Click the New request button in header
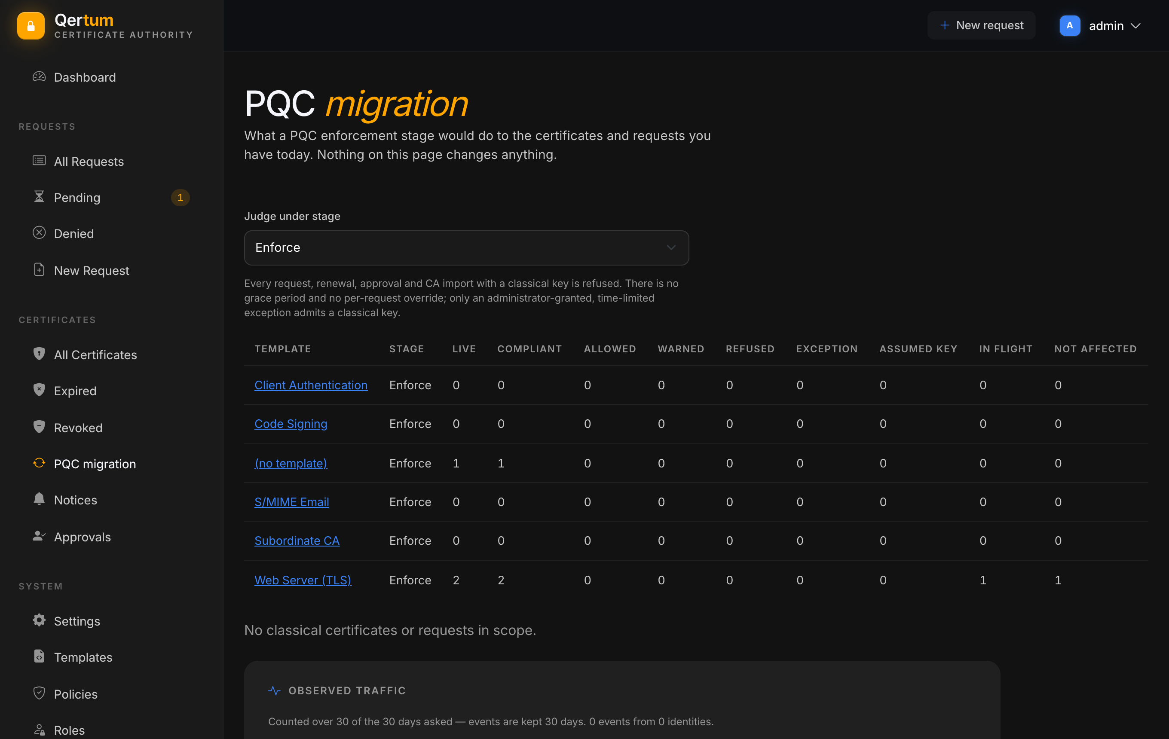The height and width of the screenshot is (739, 1169). click(981, 25)
